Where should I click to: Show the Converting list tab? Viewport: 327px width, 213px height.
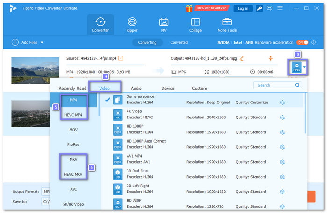[x=147, y=42]
